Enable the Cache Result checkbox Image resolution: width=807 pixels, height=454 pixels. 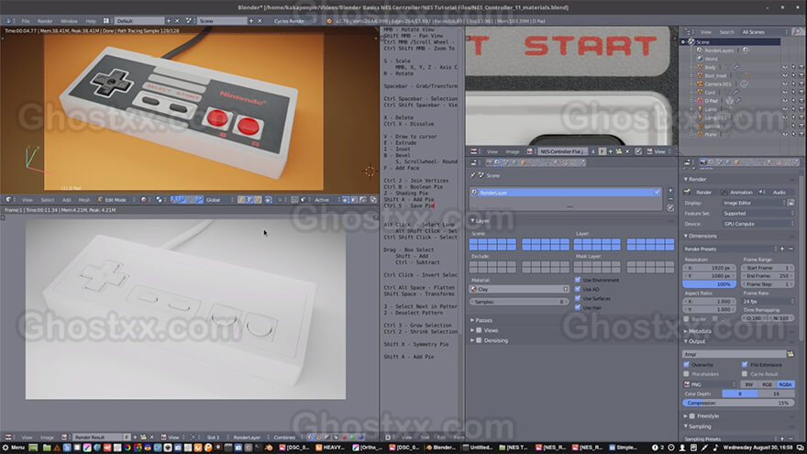coord(745,373)
